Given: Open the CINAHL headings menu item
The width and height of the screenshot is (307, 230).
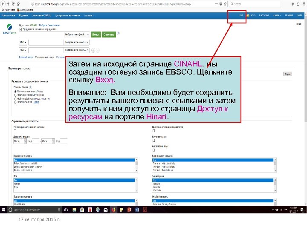Looking at the screenshot, I should pyautogui.click(x=41, y=15).
